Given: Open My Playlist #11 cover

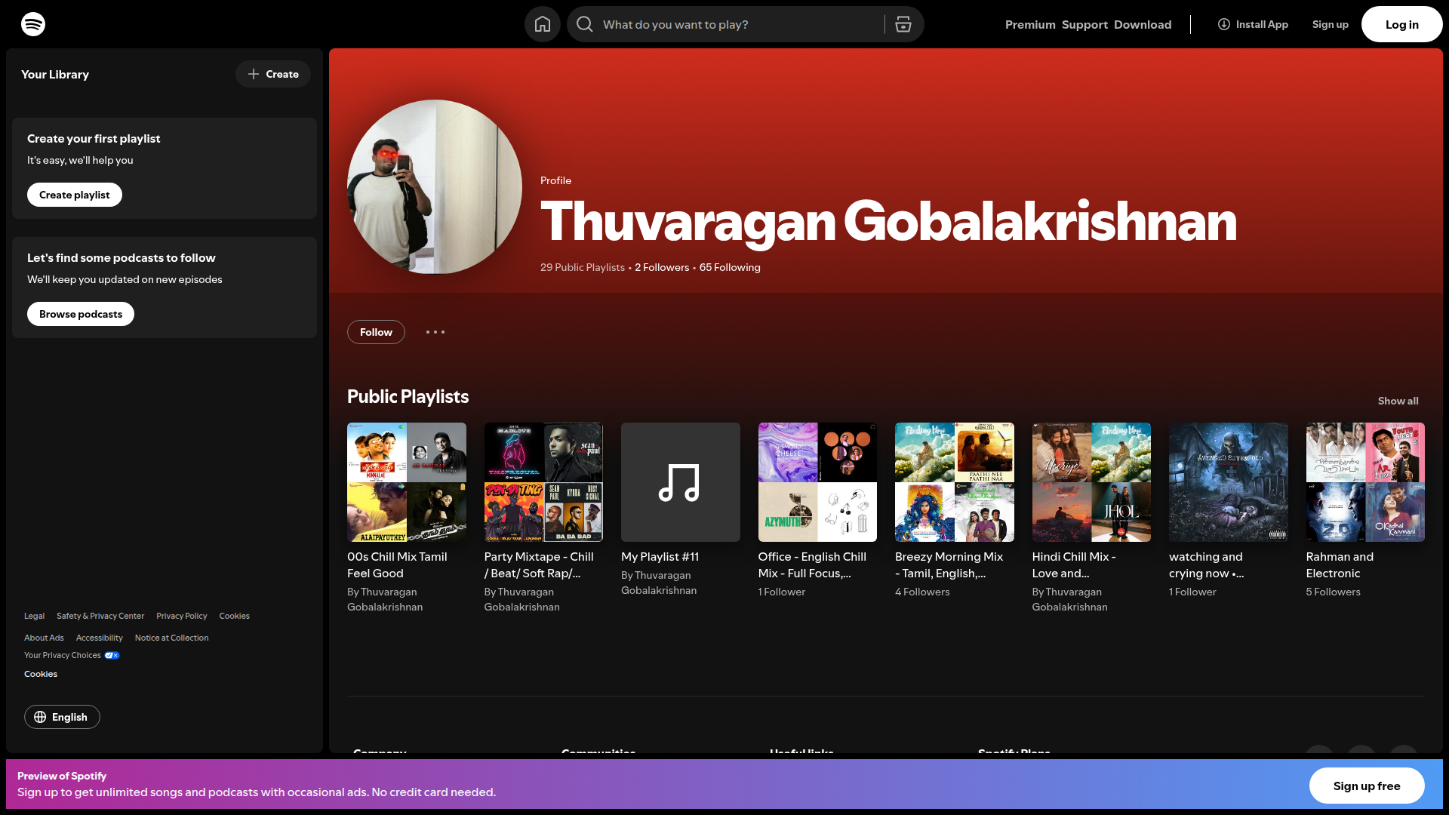Looking at the screenshot, I should [x=681, y=482].
